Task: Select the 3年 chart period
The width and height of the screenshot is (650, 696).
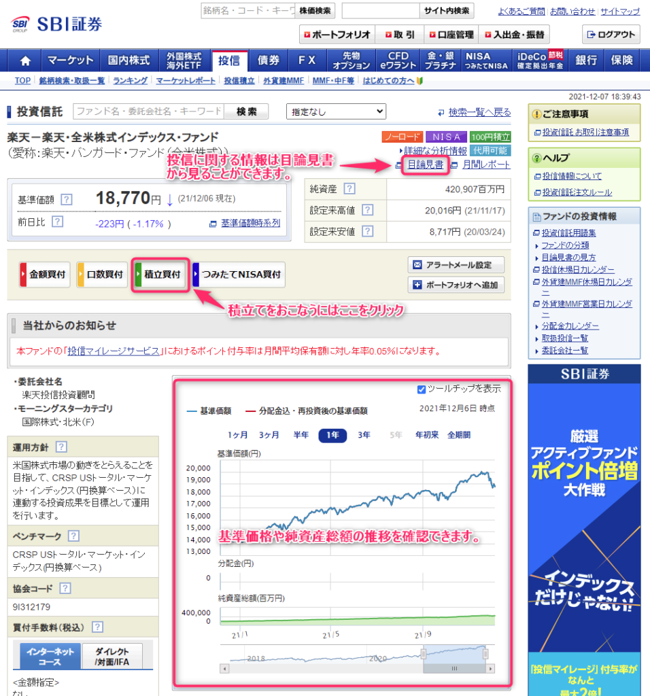Action: [x=364, y=435]
